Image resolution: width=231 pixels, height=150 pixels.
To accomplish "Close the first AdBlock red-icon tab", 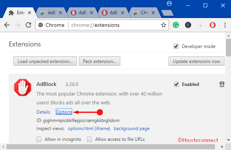I will (x=92, y=13).
